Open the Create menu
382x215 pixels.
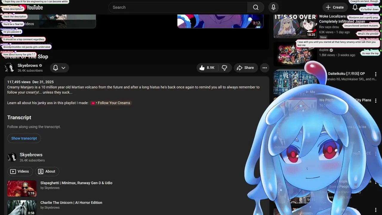335,7
